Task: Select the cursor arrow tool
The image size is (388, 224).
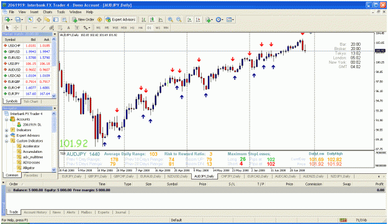Action: 7,28
